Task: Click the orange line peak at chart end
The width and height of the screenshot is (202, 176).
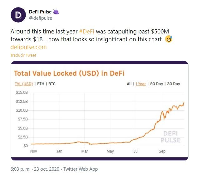Action: [184, 102]
